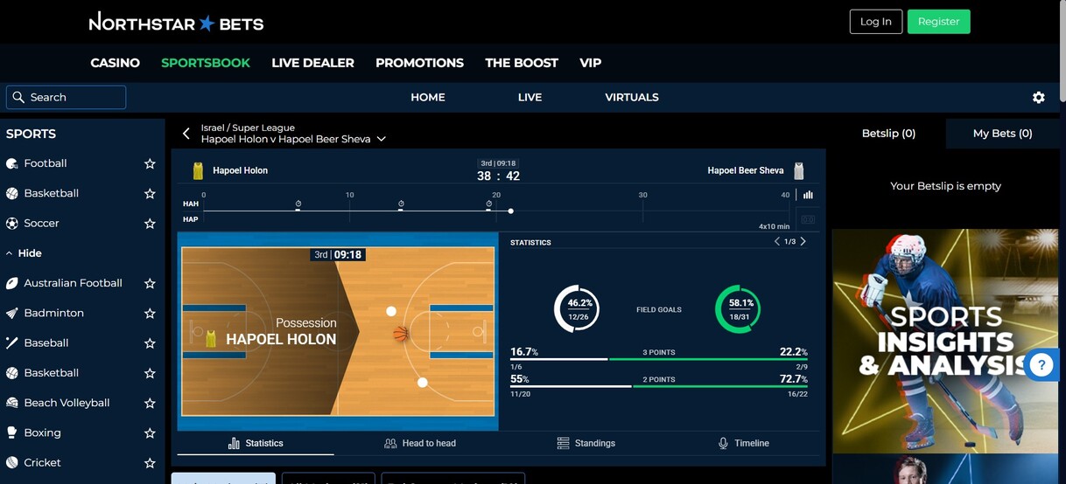Viewport: 1066px width, 484px height.
Task: Click the Australian Football icon
Action: pos(12,283)
